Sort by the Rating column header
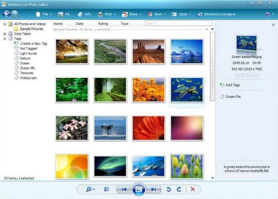278x199 pixels. (x=108, y=24)
